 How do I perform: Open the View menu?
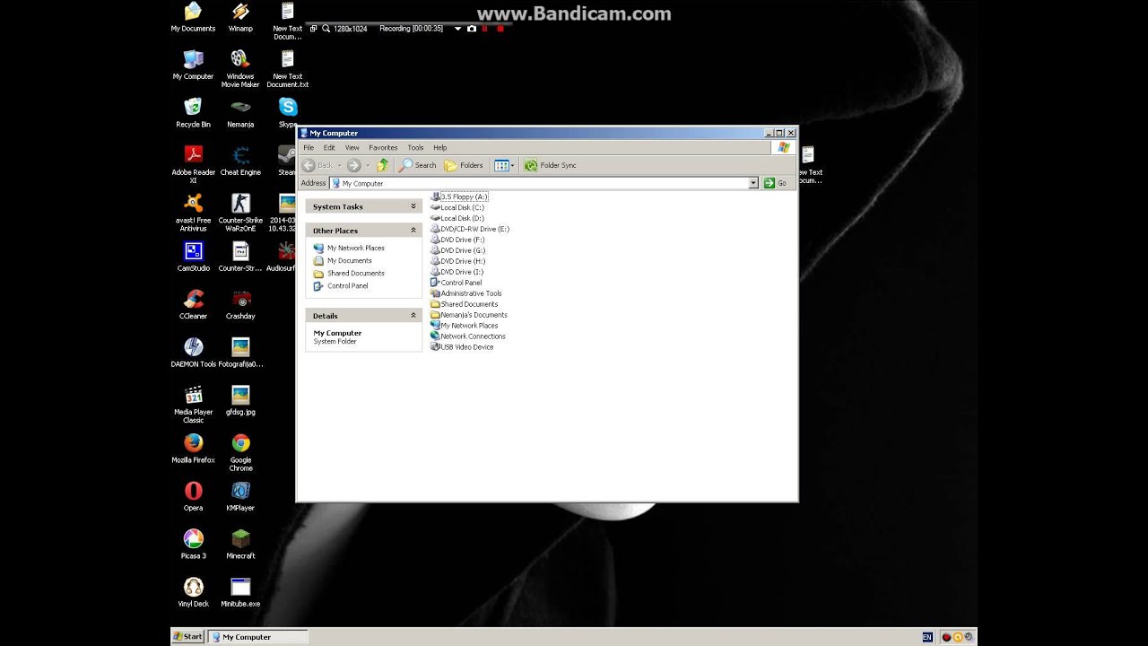pyautogui.click(x=352, y=148)
